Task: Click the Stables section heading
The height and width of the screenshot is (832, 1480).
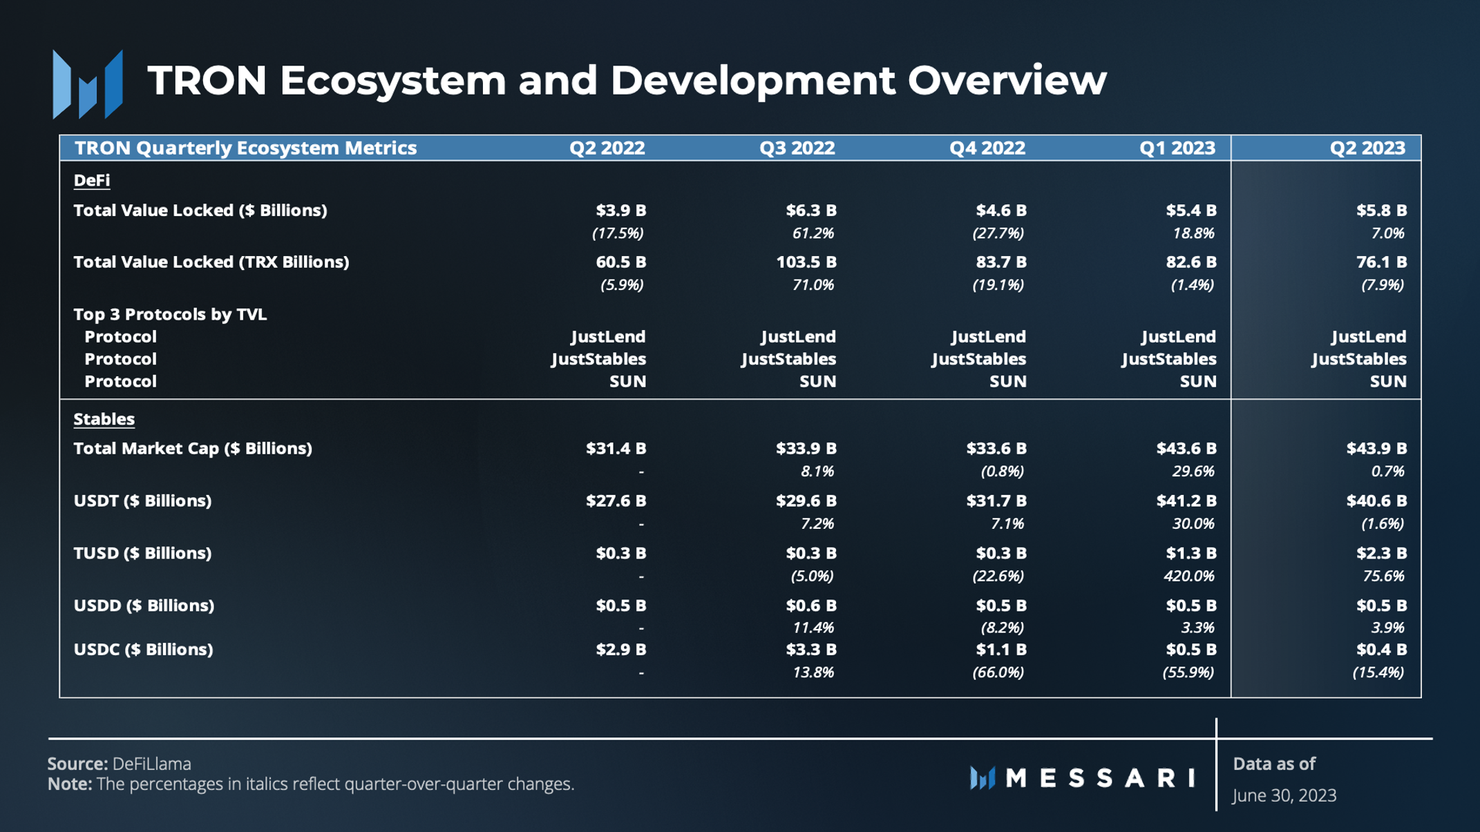Action: click(104, 419)
